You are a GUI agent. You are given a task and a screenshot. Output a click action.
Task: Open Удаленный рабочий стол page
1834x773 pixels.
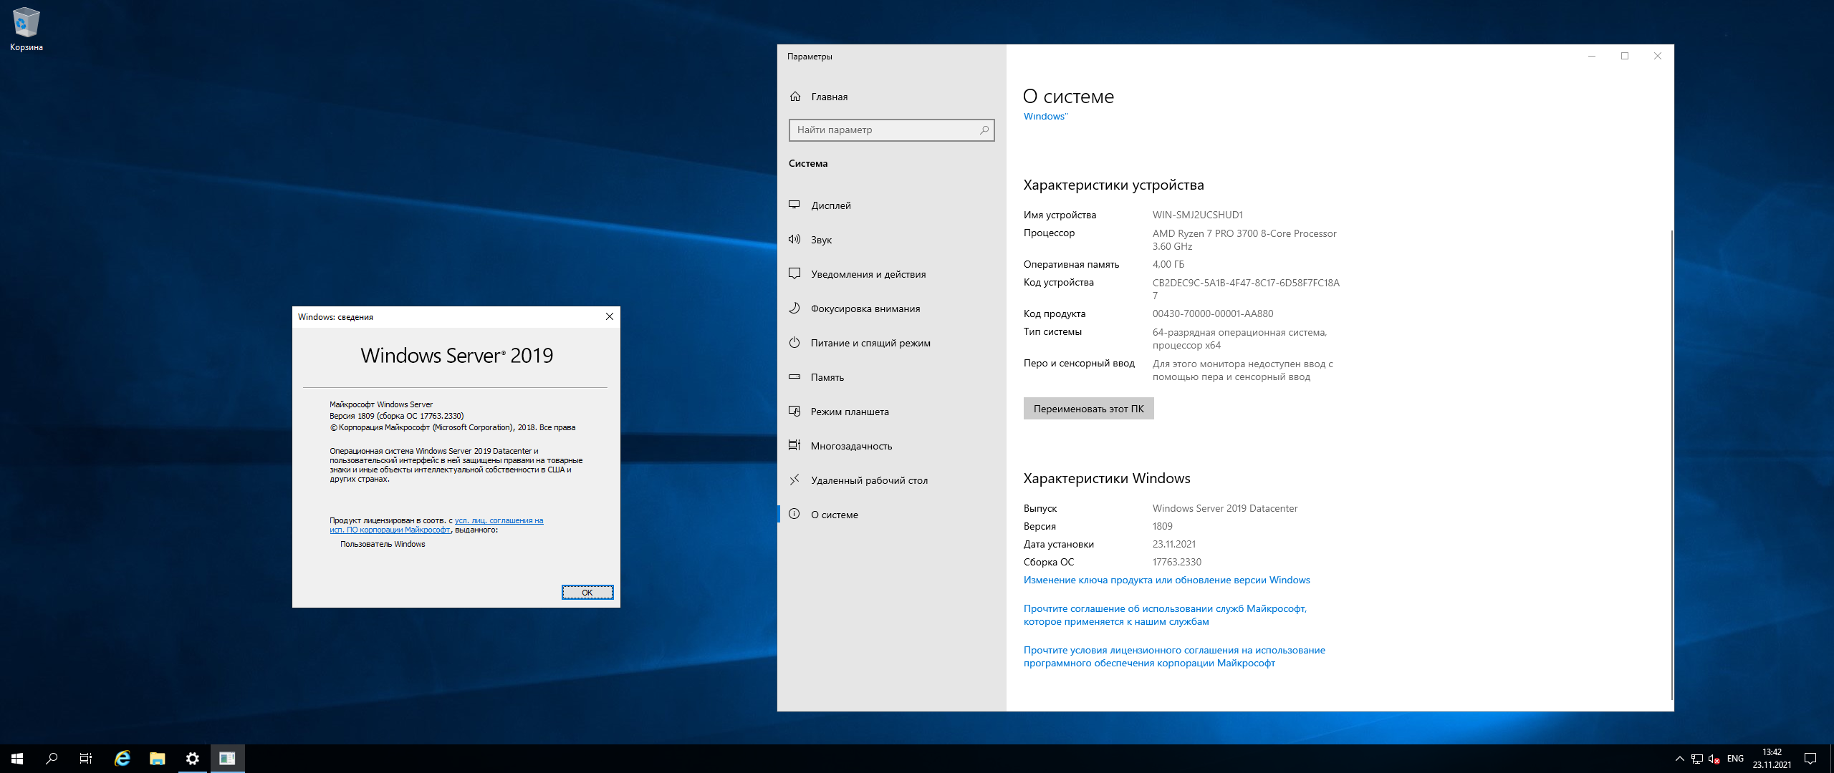[892, 480]
